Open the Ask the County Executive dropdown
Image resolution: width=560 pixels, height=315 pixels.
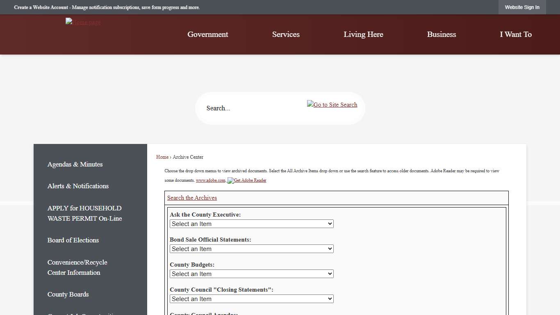[x=251, y=224]
